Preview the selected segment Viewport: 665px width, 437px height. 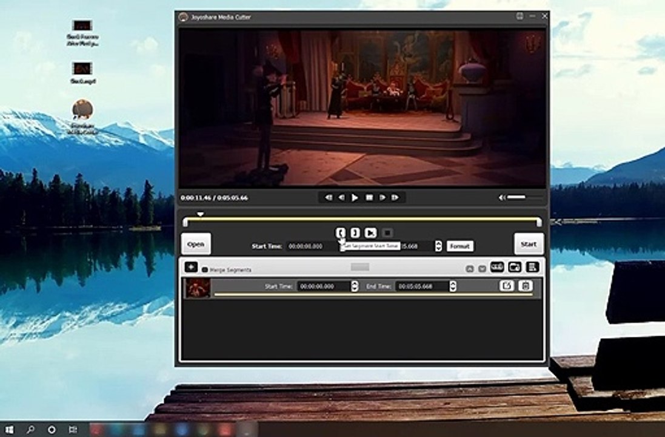(x=370, y=232)
